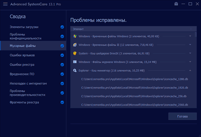Expand the Кэш шейдеров DirectX row
Viewport: 201px width, 137px height.
point(190,53)
